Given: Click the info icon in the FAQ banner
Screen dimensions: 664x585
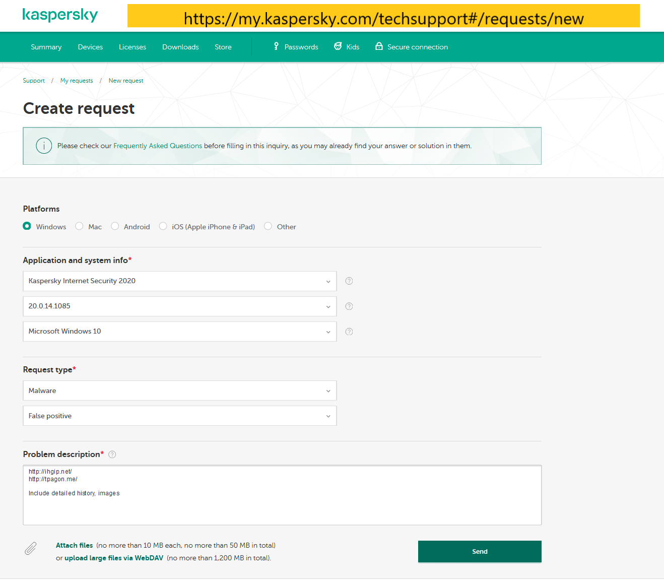Looking at the screenshot, I should 44,146.
